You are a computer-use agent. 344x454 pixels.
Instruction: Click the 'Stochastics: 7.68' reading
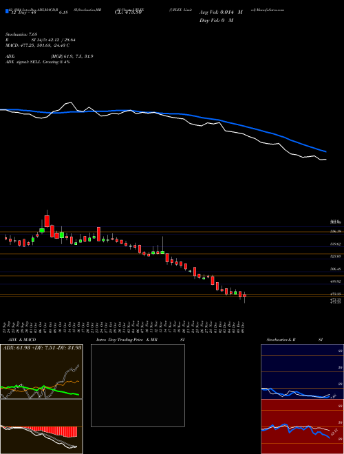click(x=21, y=34)
